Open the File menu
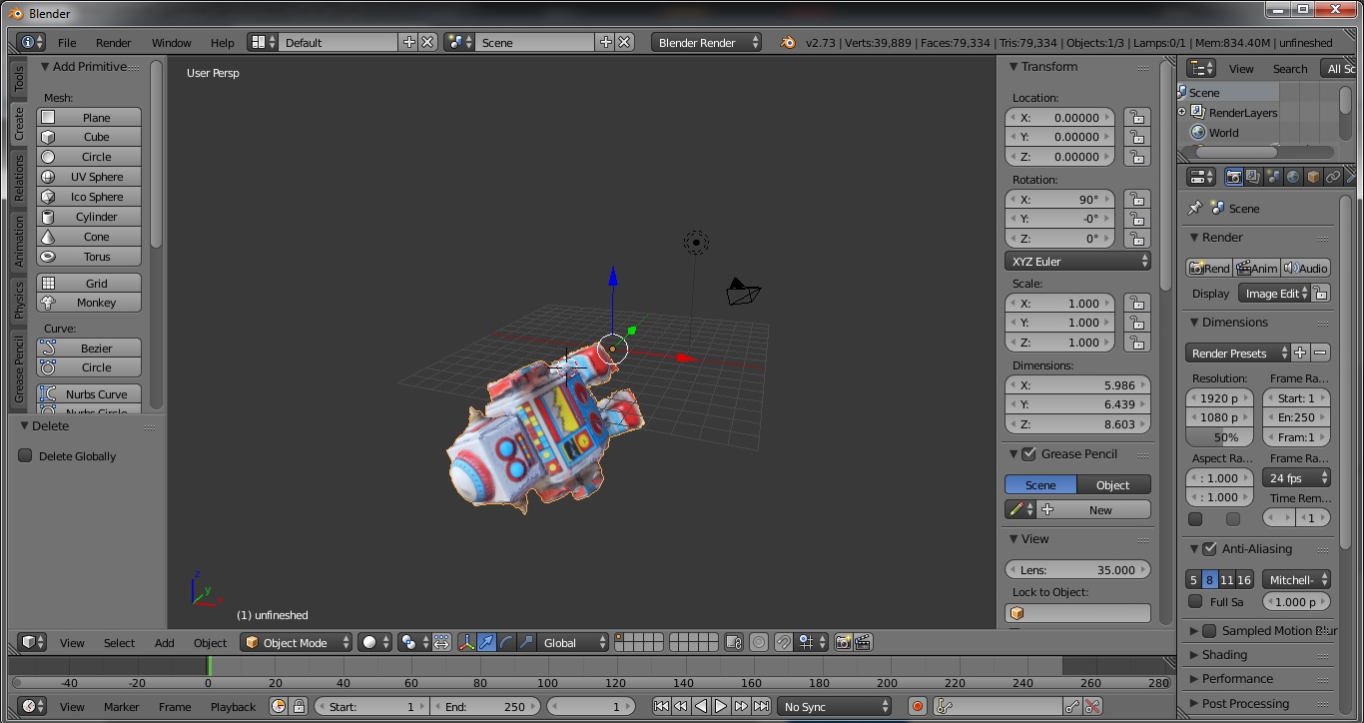 tap(67, 43)
